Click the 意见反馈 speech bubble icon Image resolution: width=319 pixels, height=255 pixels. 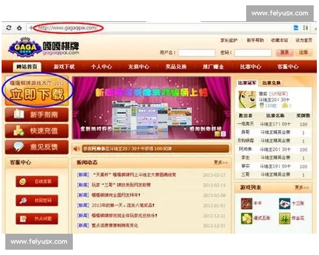pyautogui.click(x=19, y=147)
